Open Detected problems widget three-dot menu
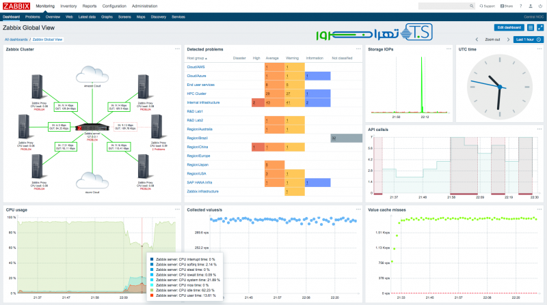Viewport: 547px width, 305px height. click(358, 49)
